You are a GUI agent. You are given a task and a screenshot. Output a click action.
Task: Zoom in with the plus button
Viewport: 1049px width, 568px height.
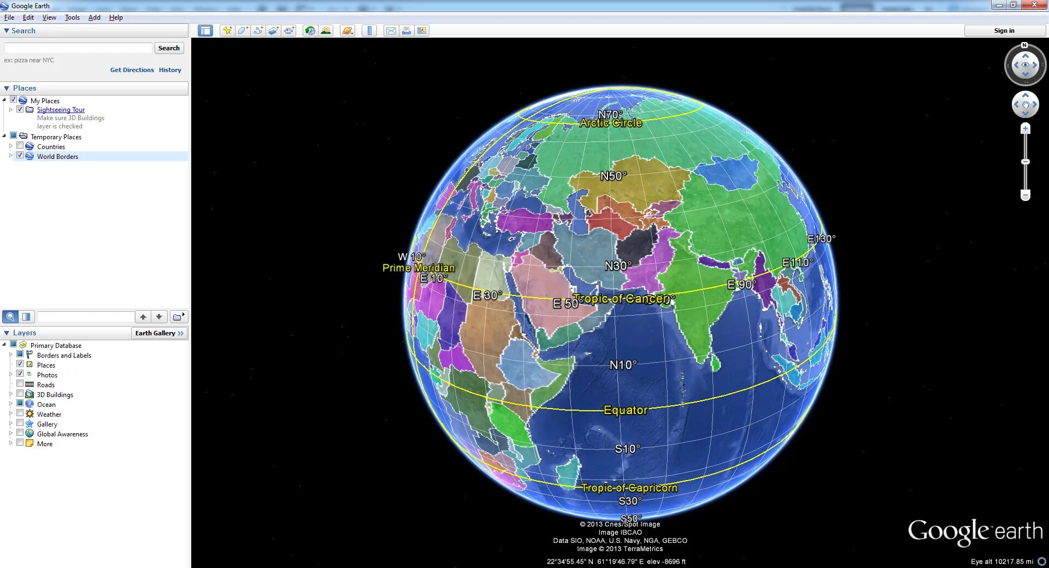(x=1026, y=129)
